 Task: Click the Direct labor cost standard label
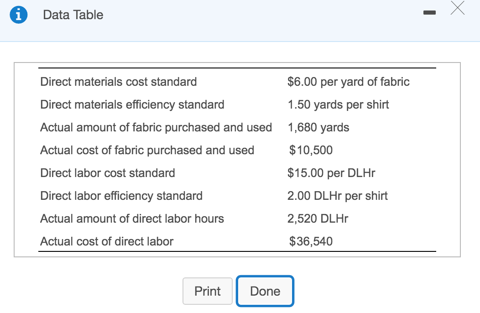[x=107, y=173]
